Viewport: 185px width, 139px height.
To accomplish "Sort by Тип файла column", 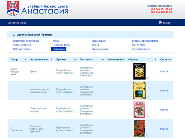I will (x=103, y=59).
